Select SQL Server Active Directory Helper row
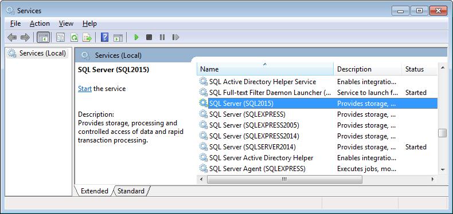 (x=318, y=158)
